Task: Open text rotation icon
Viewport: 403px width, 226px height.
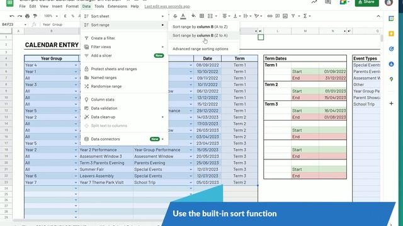Action: click(x=256, y=16)
